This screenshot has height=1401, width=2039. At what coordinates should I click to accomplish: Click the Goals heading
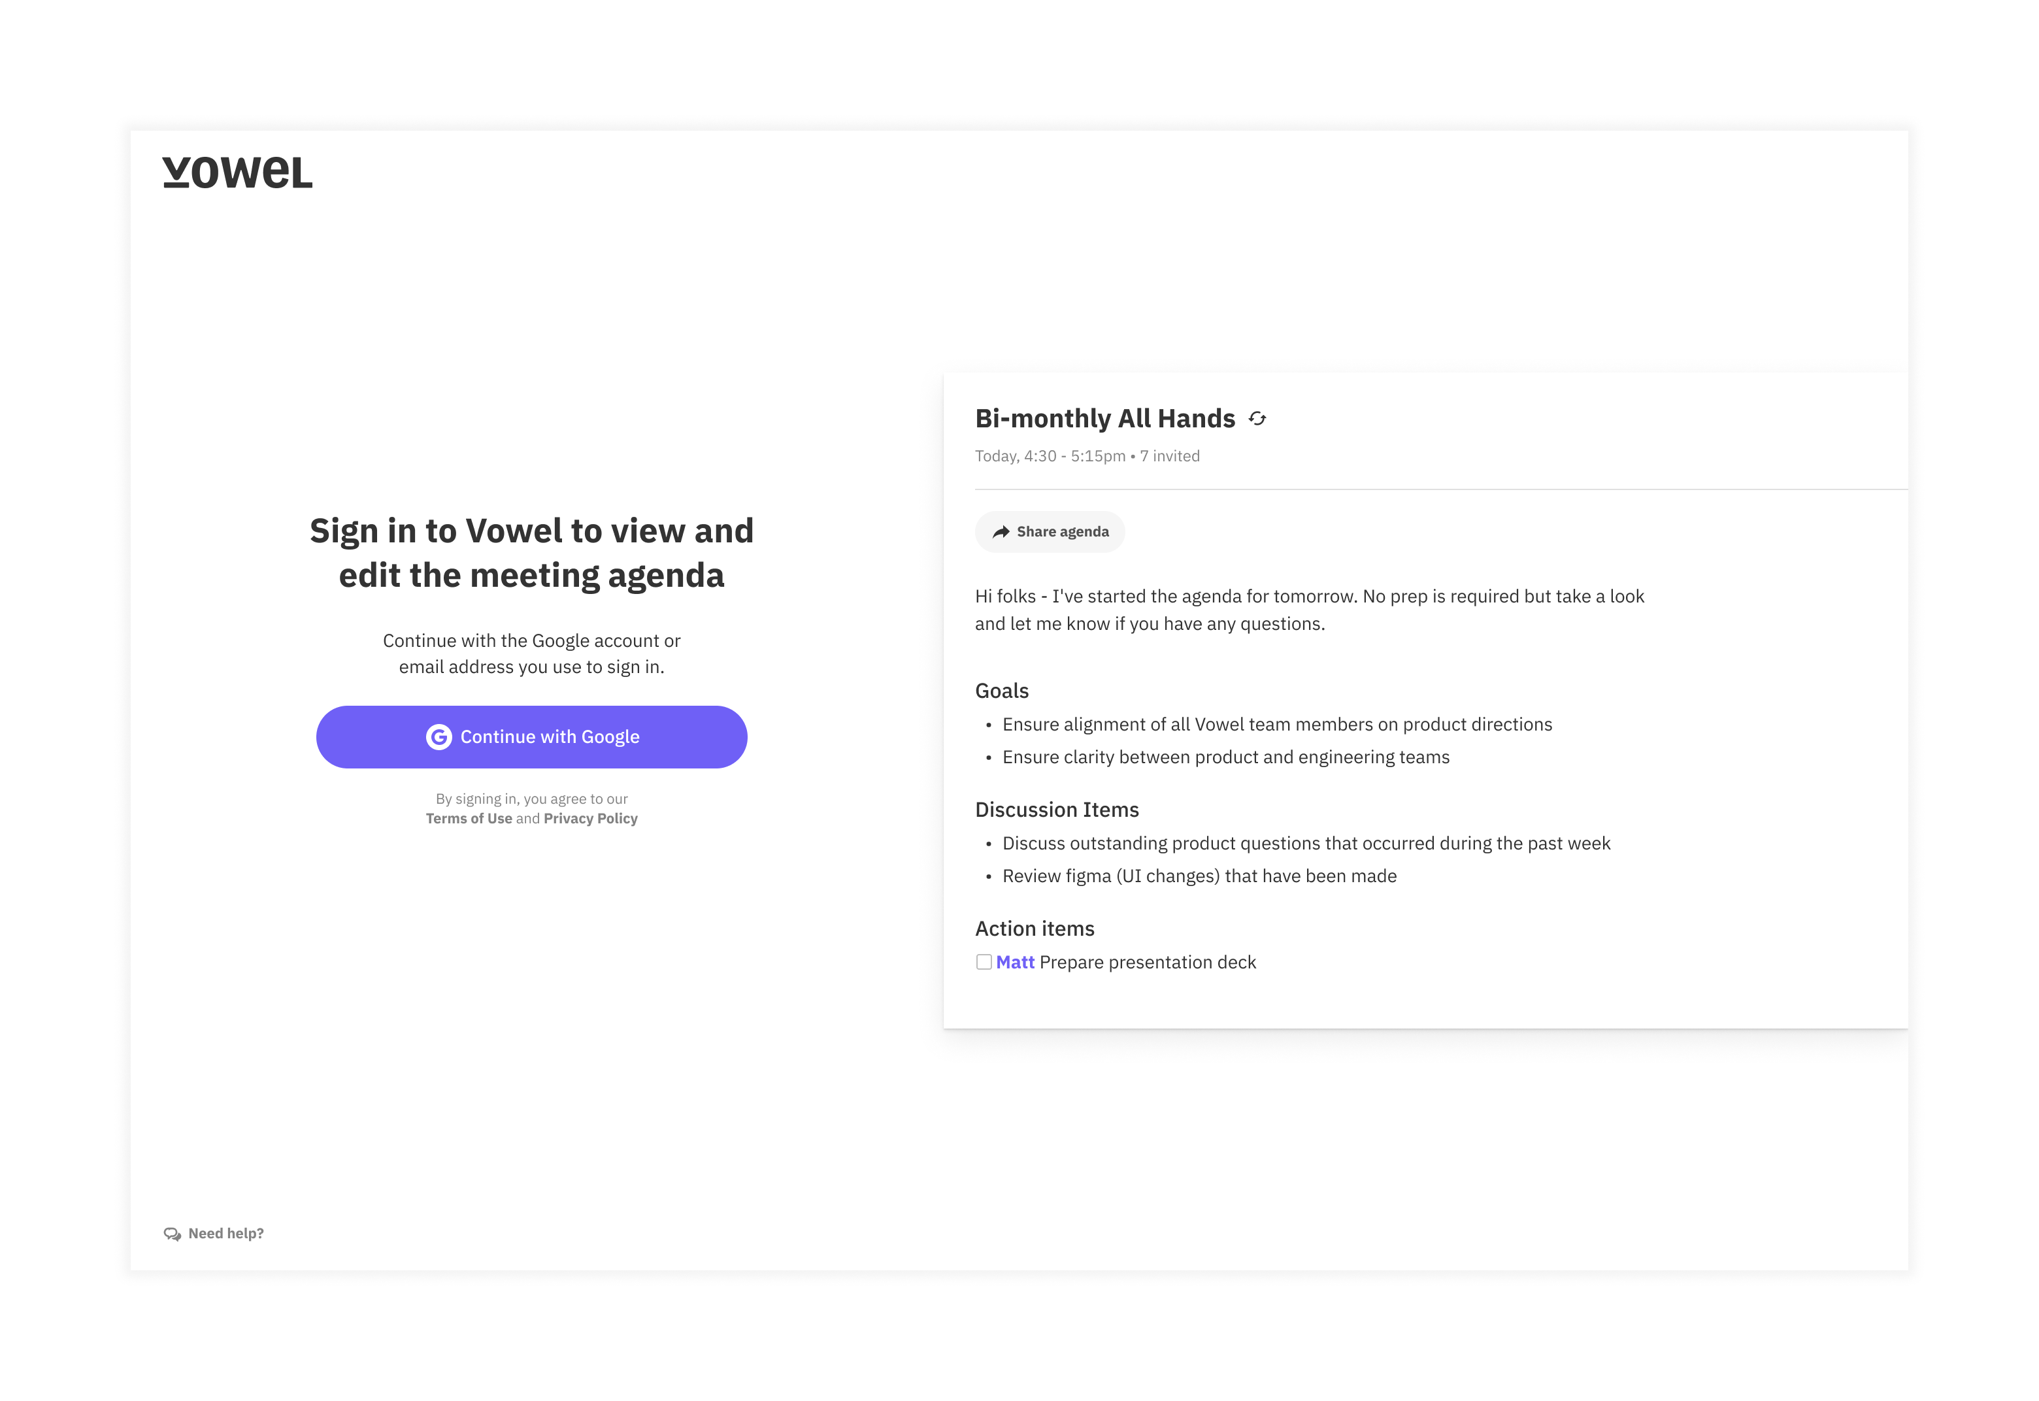click(x=1001, y=691)
